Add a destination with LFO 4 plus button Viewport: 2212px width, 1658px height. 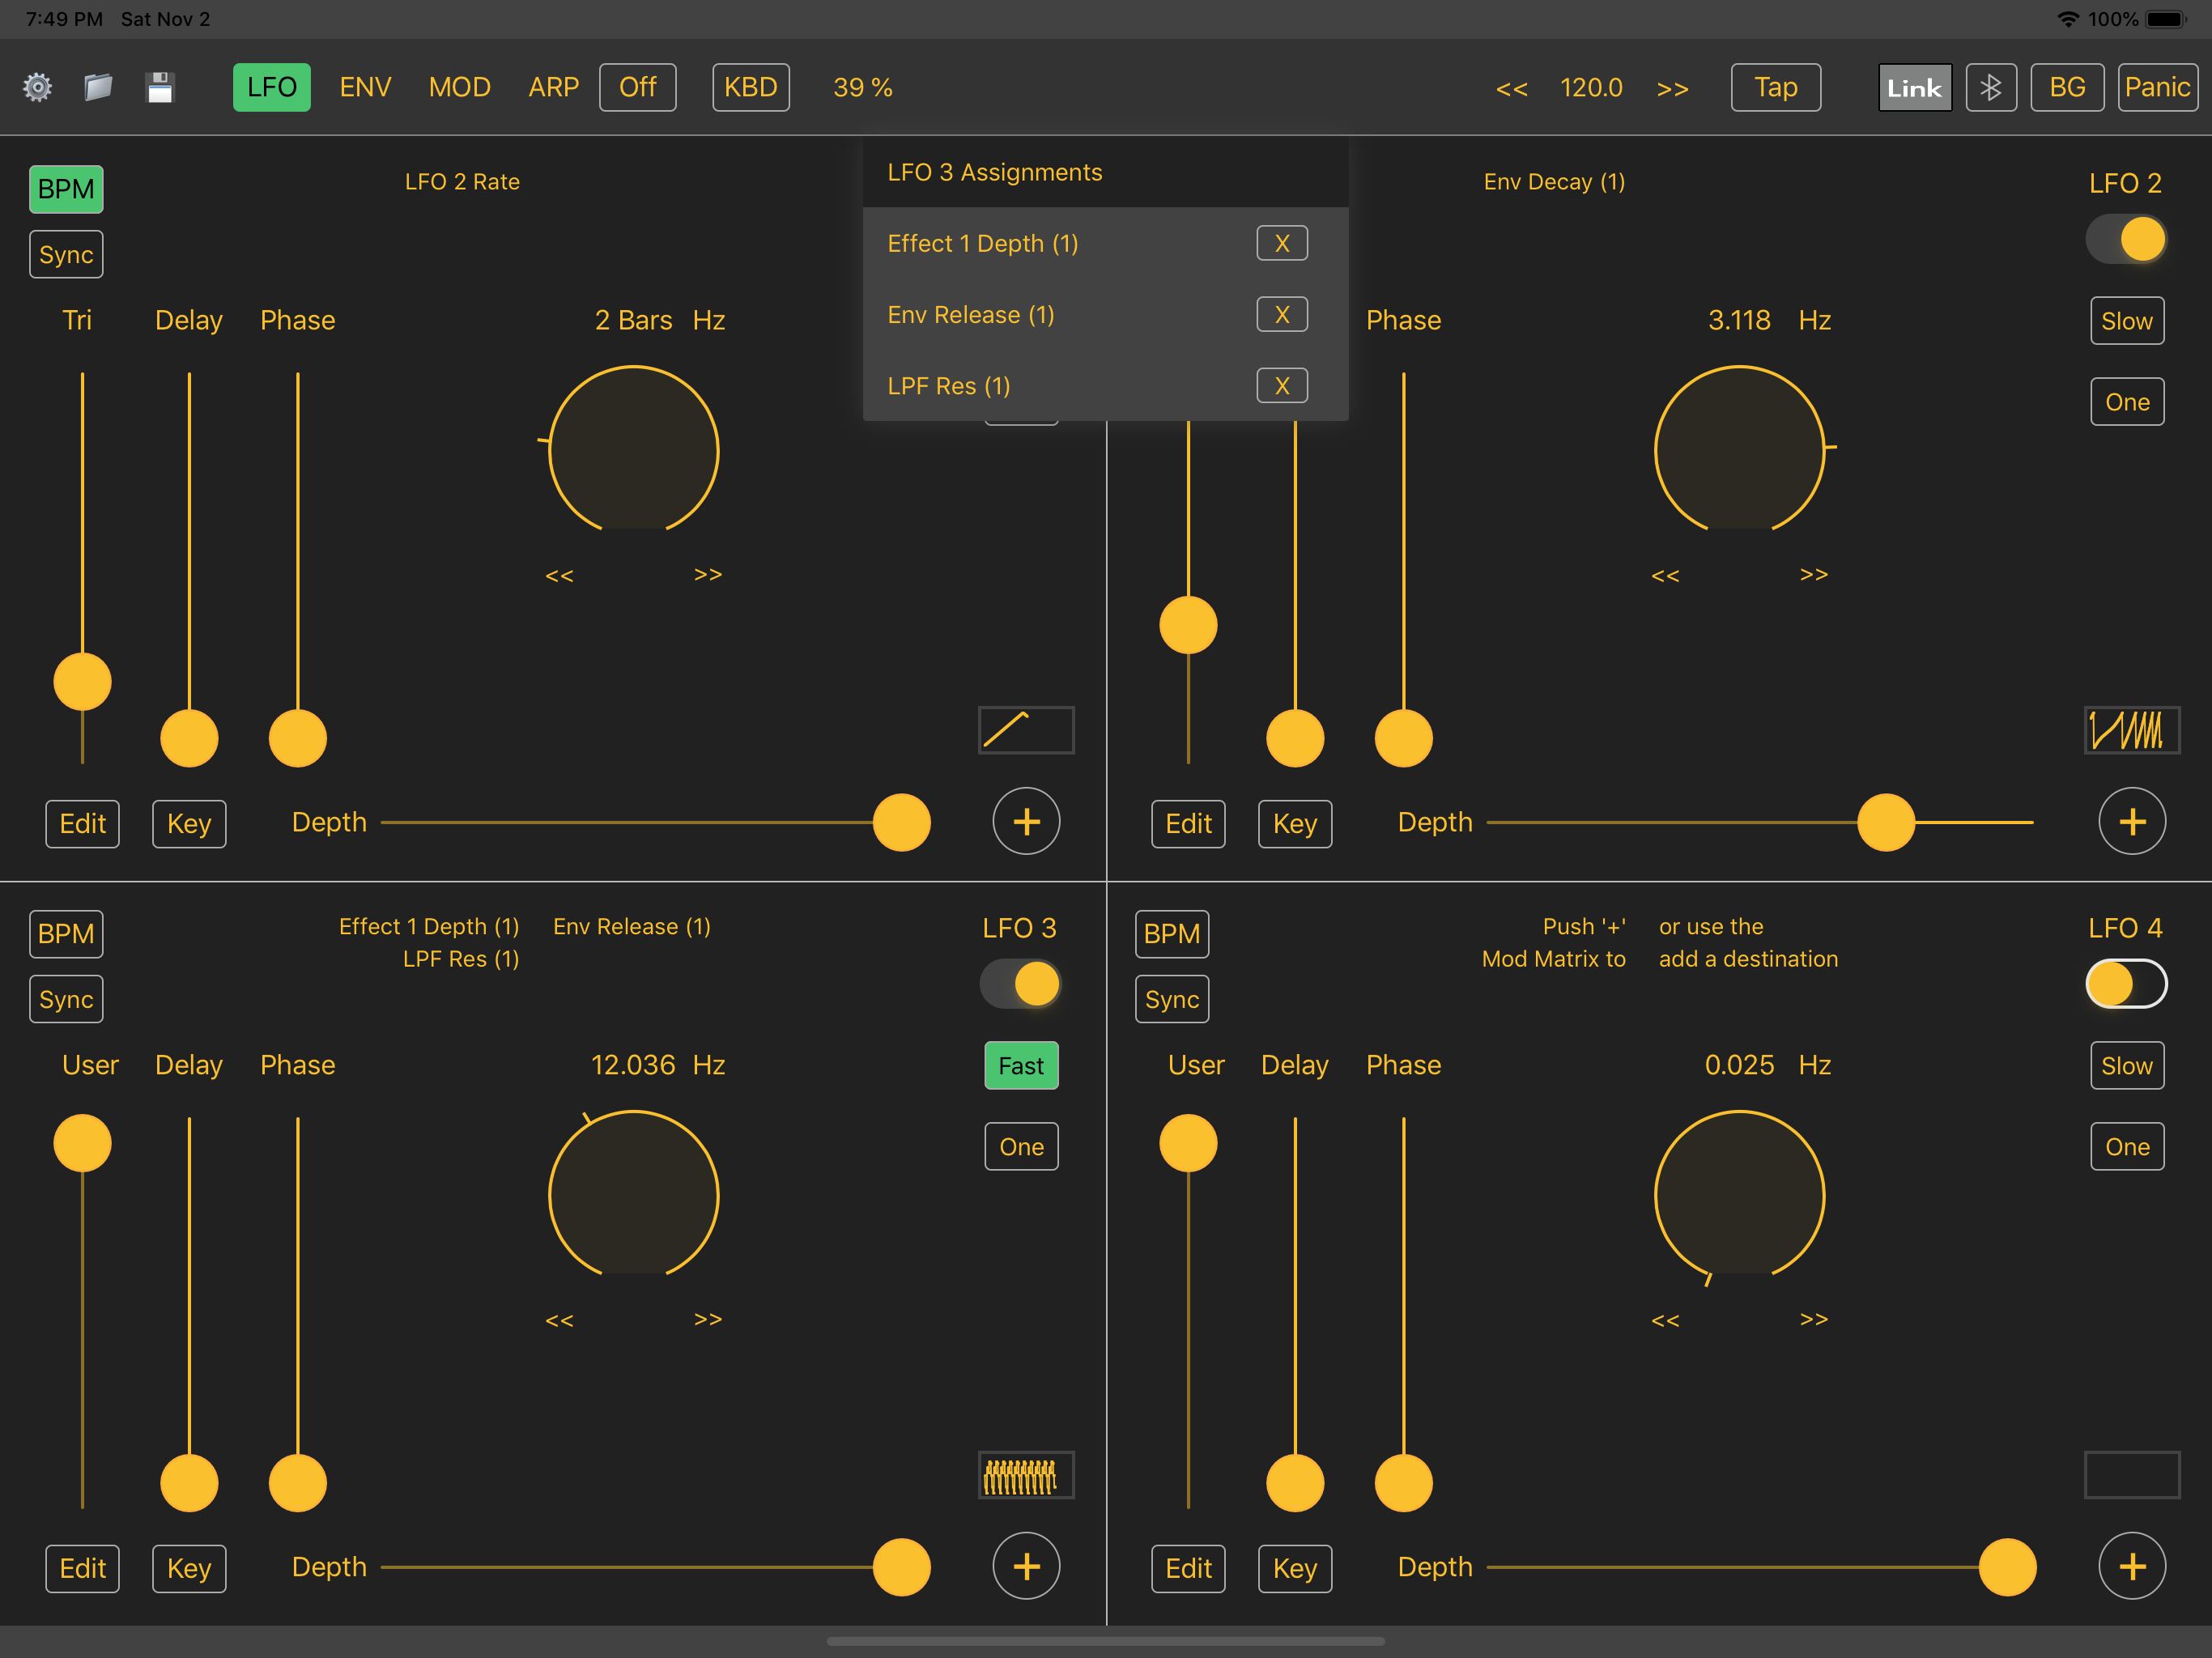(2131, 1566)
